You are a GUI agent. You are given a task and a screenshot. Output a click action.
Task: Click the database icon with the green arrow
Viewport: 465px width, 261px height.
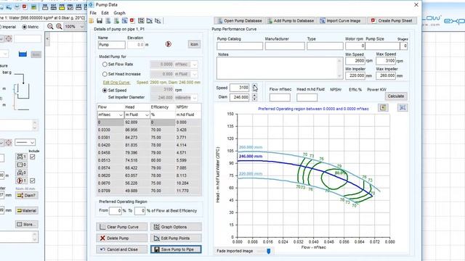coord(116,21)
